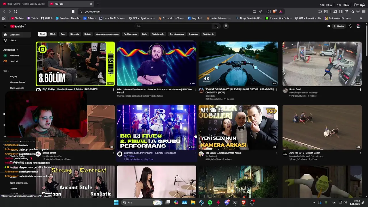Screen dimensions: 368x207
Task: Open Brave Rewards triangle icon
Action: [x=281, y=11]
